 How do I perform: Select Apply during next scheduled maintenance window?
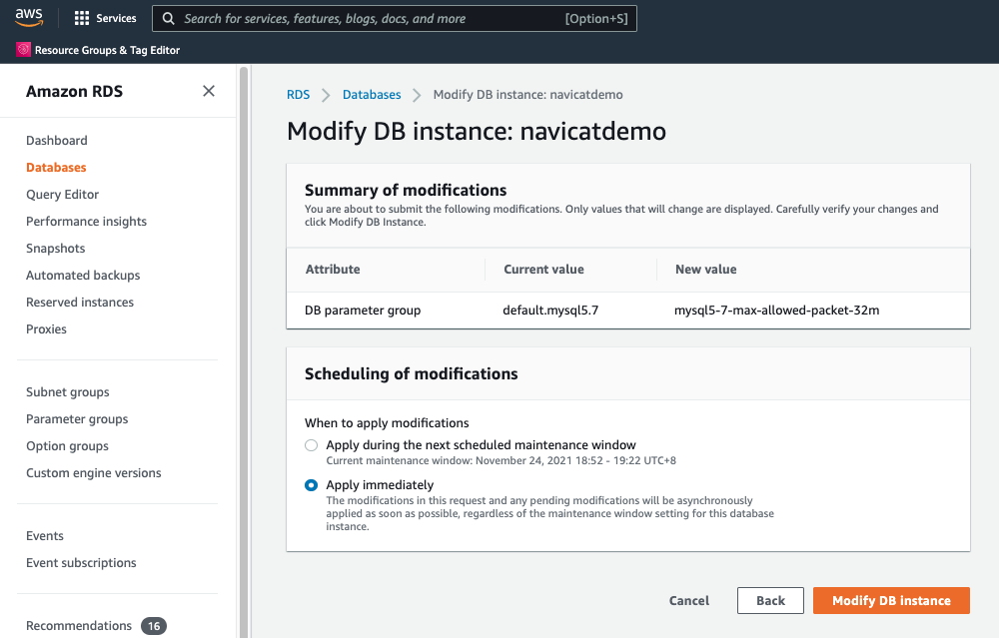(x=311, y=445)
